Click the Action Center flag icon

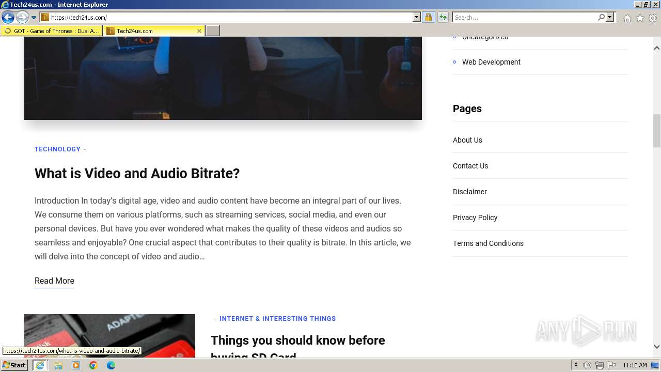click(612, 365)
